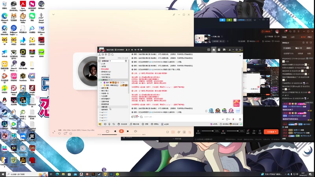Open File Explorer from the taskbar
This screenshot has width=315, height=177.
63,174
